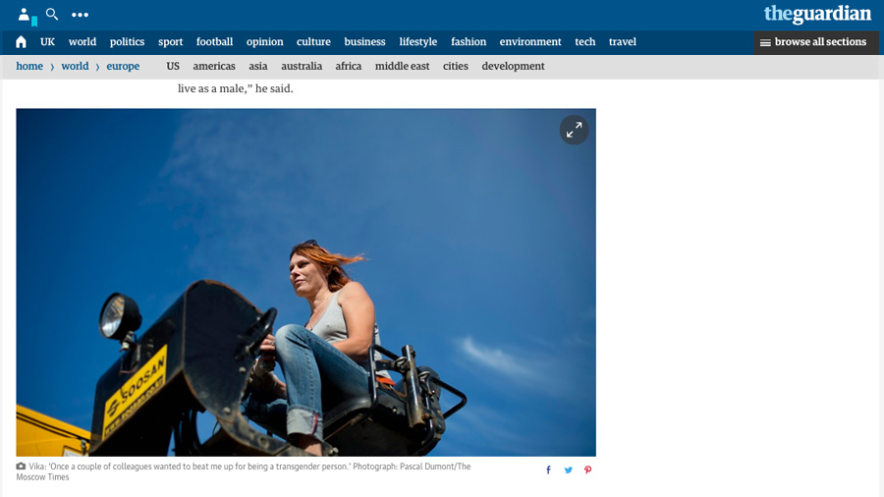Open the middle east subsection
Screen dimensions: 884x497
402,67
